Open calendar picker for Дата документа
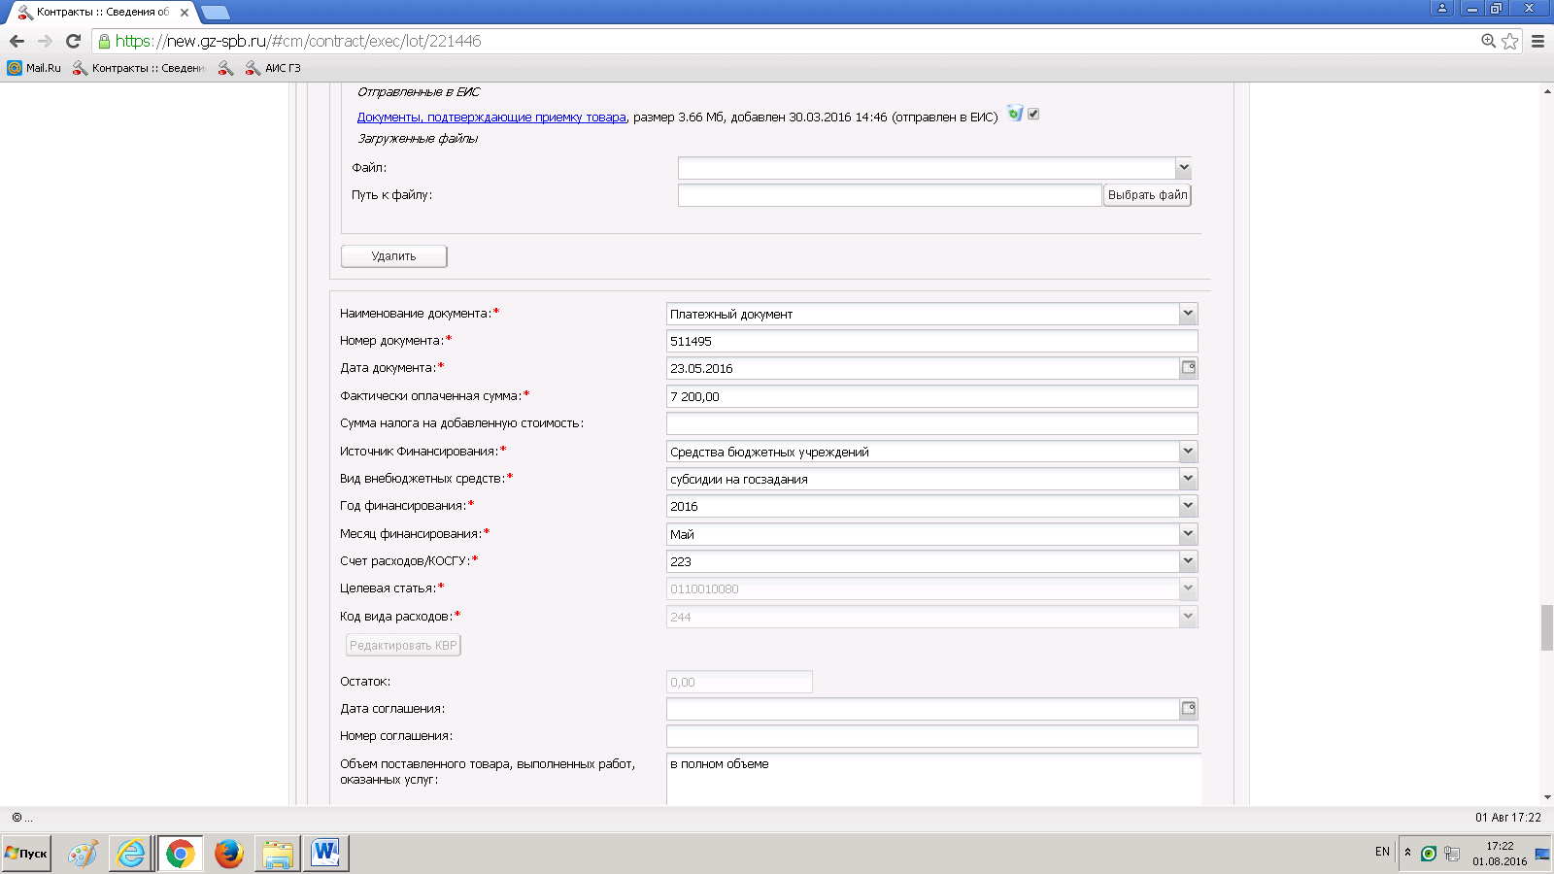This screenshot has height=874, width=1554. tap(1189, 368)
